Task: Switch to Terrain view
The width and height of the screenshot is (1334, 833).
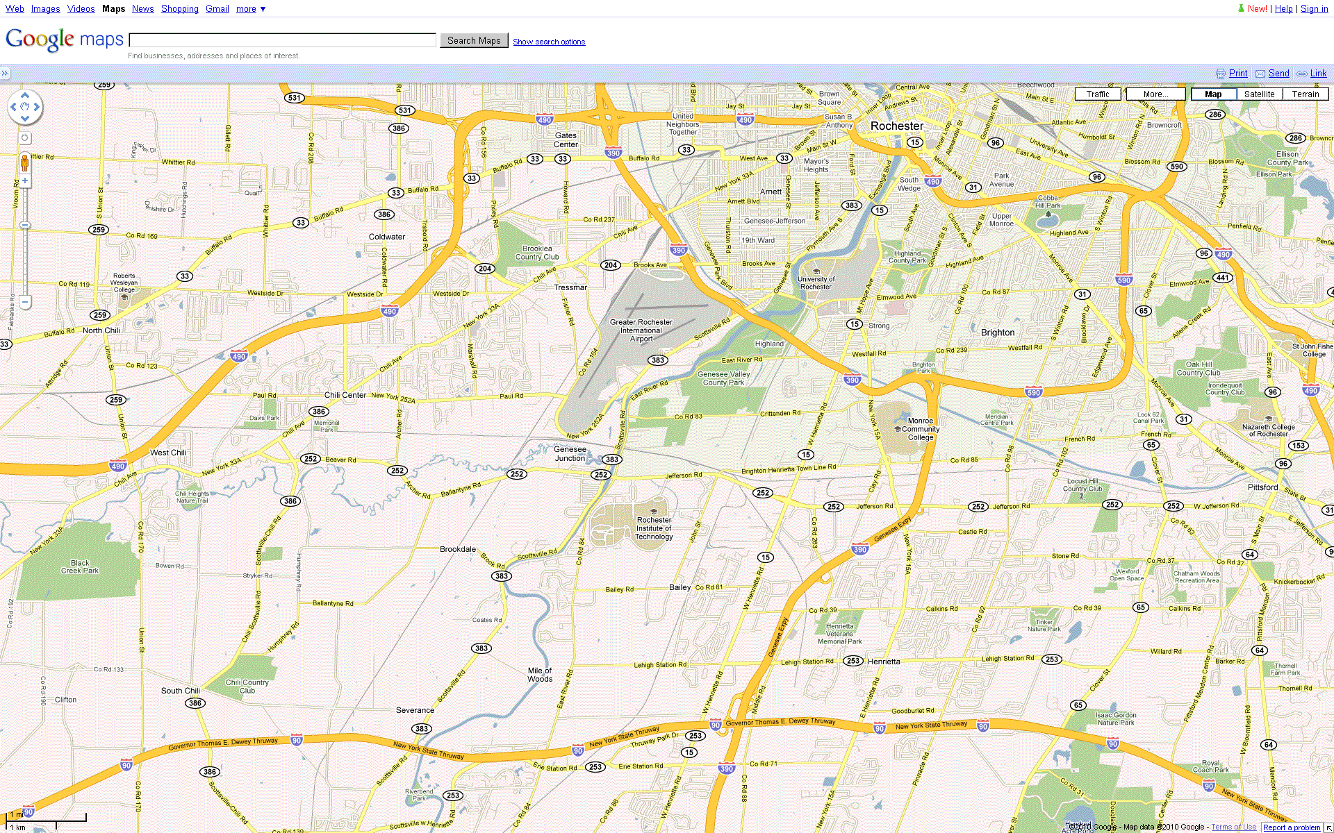Action: tap(1306, 94)
